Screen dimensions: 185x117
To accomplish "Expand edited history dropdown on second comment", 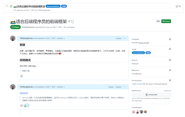I will (x=64, y=87).
